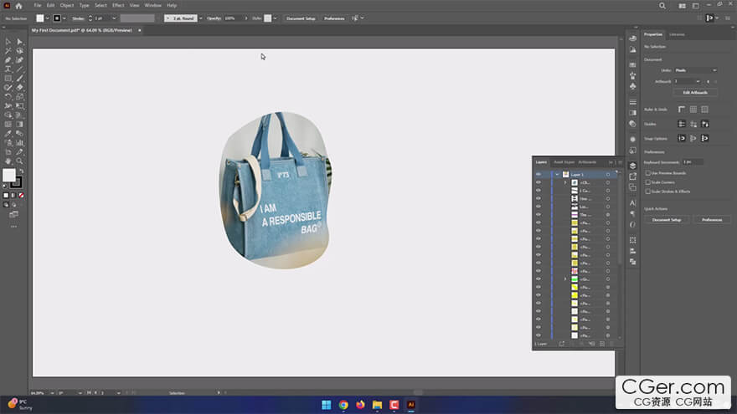This screenshot has width=737, height=414.
Task: Hide Layer 1 via eye icon
Action: (x=538, y=174)
